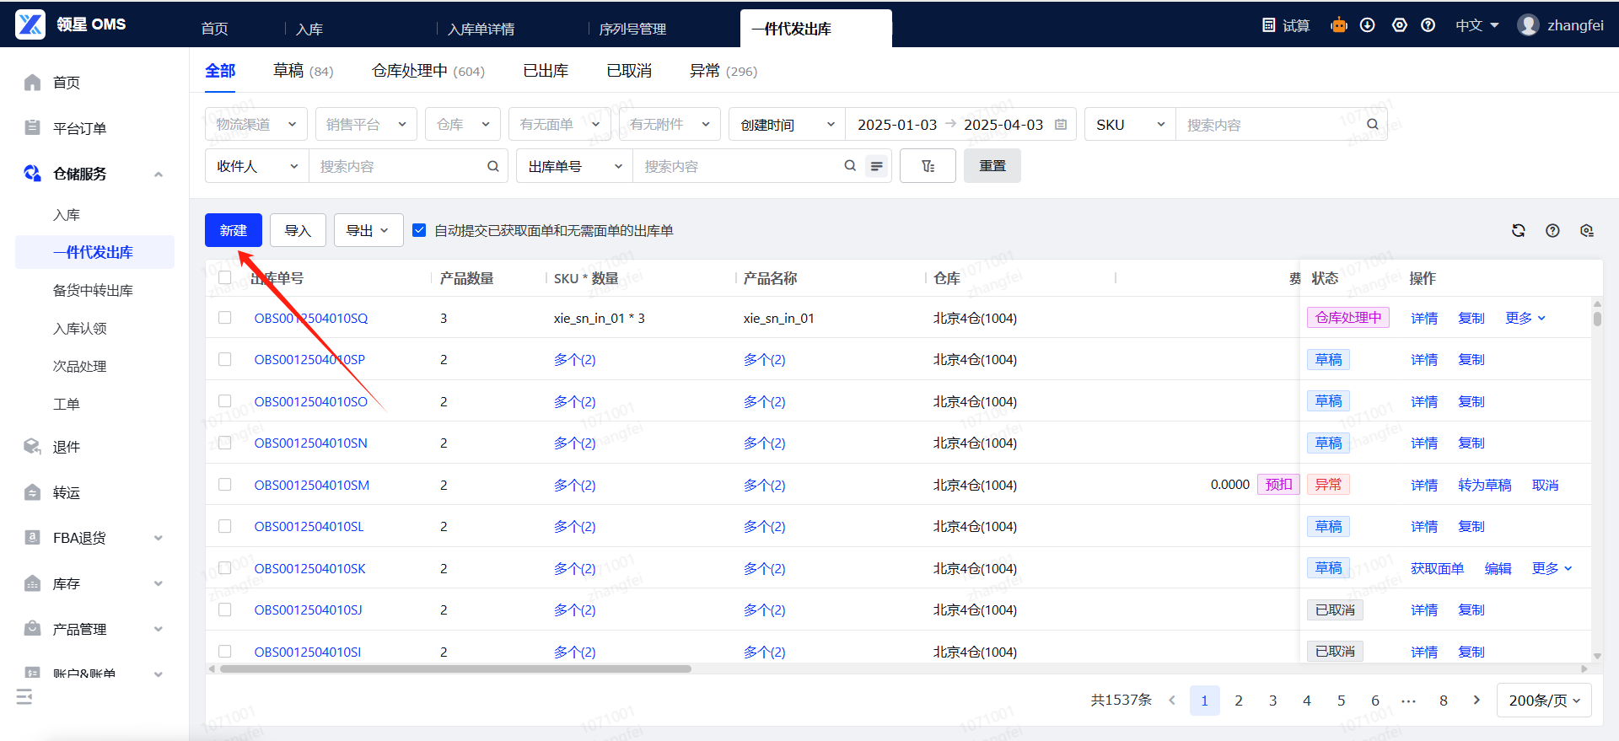Open batch input list icon beside 出库单号 search
The width and height of the screenshot is (1619, 741).
click(x=877, y=166)
